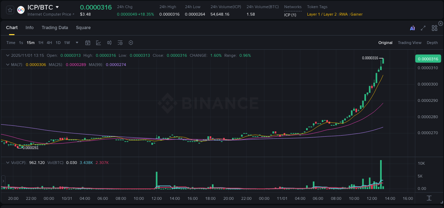Open the ICP/BTC trading pair dropdown
Viewport: 444px width, 208px height.
(58, 7)
